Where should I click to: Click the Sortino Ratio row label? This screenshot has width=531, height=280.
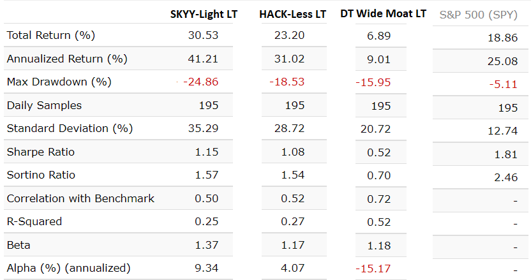tap(41, 175)
